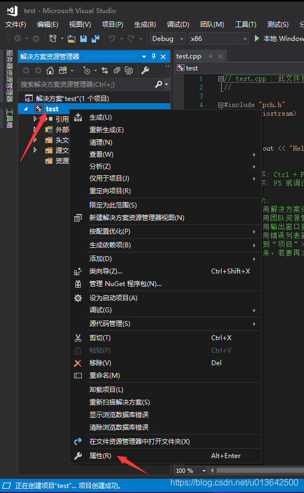Click the Save All icon in the toolbar
Image resolution: width=304 pixels, height=493 pixels.
(x=96, y=39)
